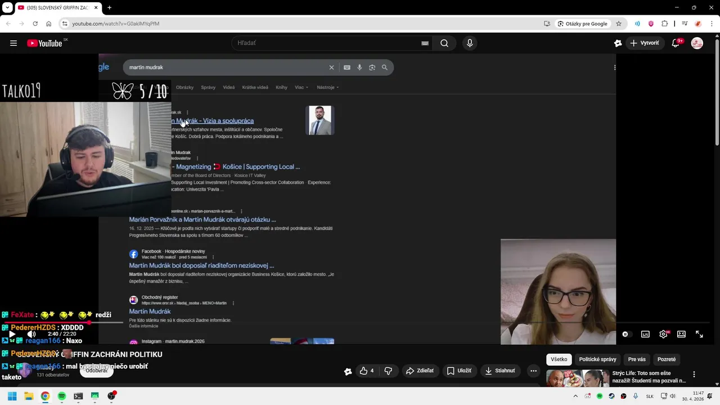Expand the Chrome tab search dropdown

point(7,8)
